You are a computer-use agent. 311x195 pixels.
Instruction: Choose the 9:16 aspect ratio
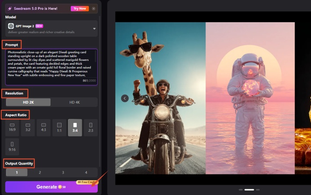click(x=12, y=147)
